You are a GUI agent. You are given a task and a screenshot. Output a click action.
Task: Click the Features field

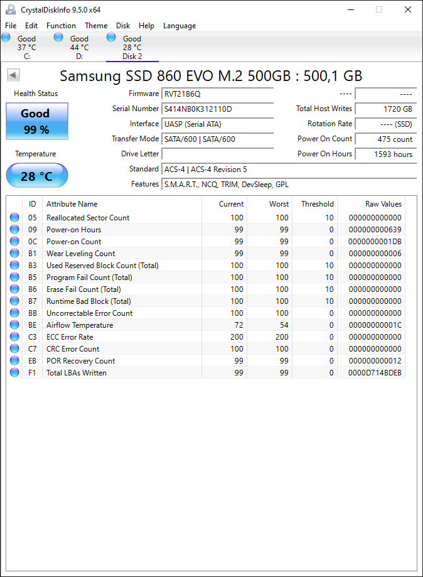coord(289,185)
